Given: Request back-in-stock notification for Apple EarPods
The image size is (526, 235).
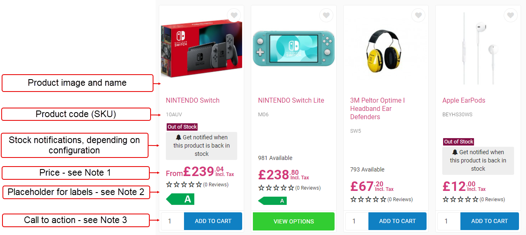Looking at the screenshot, I should 478,160.
